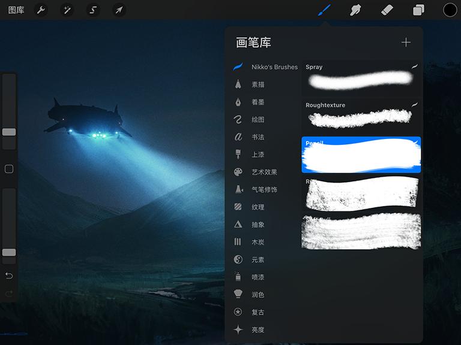Tap the square modify button in sidebar
Viewport: 461px width, 345px height.
[9, 169]
